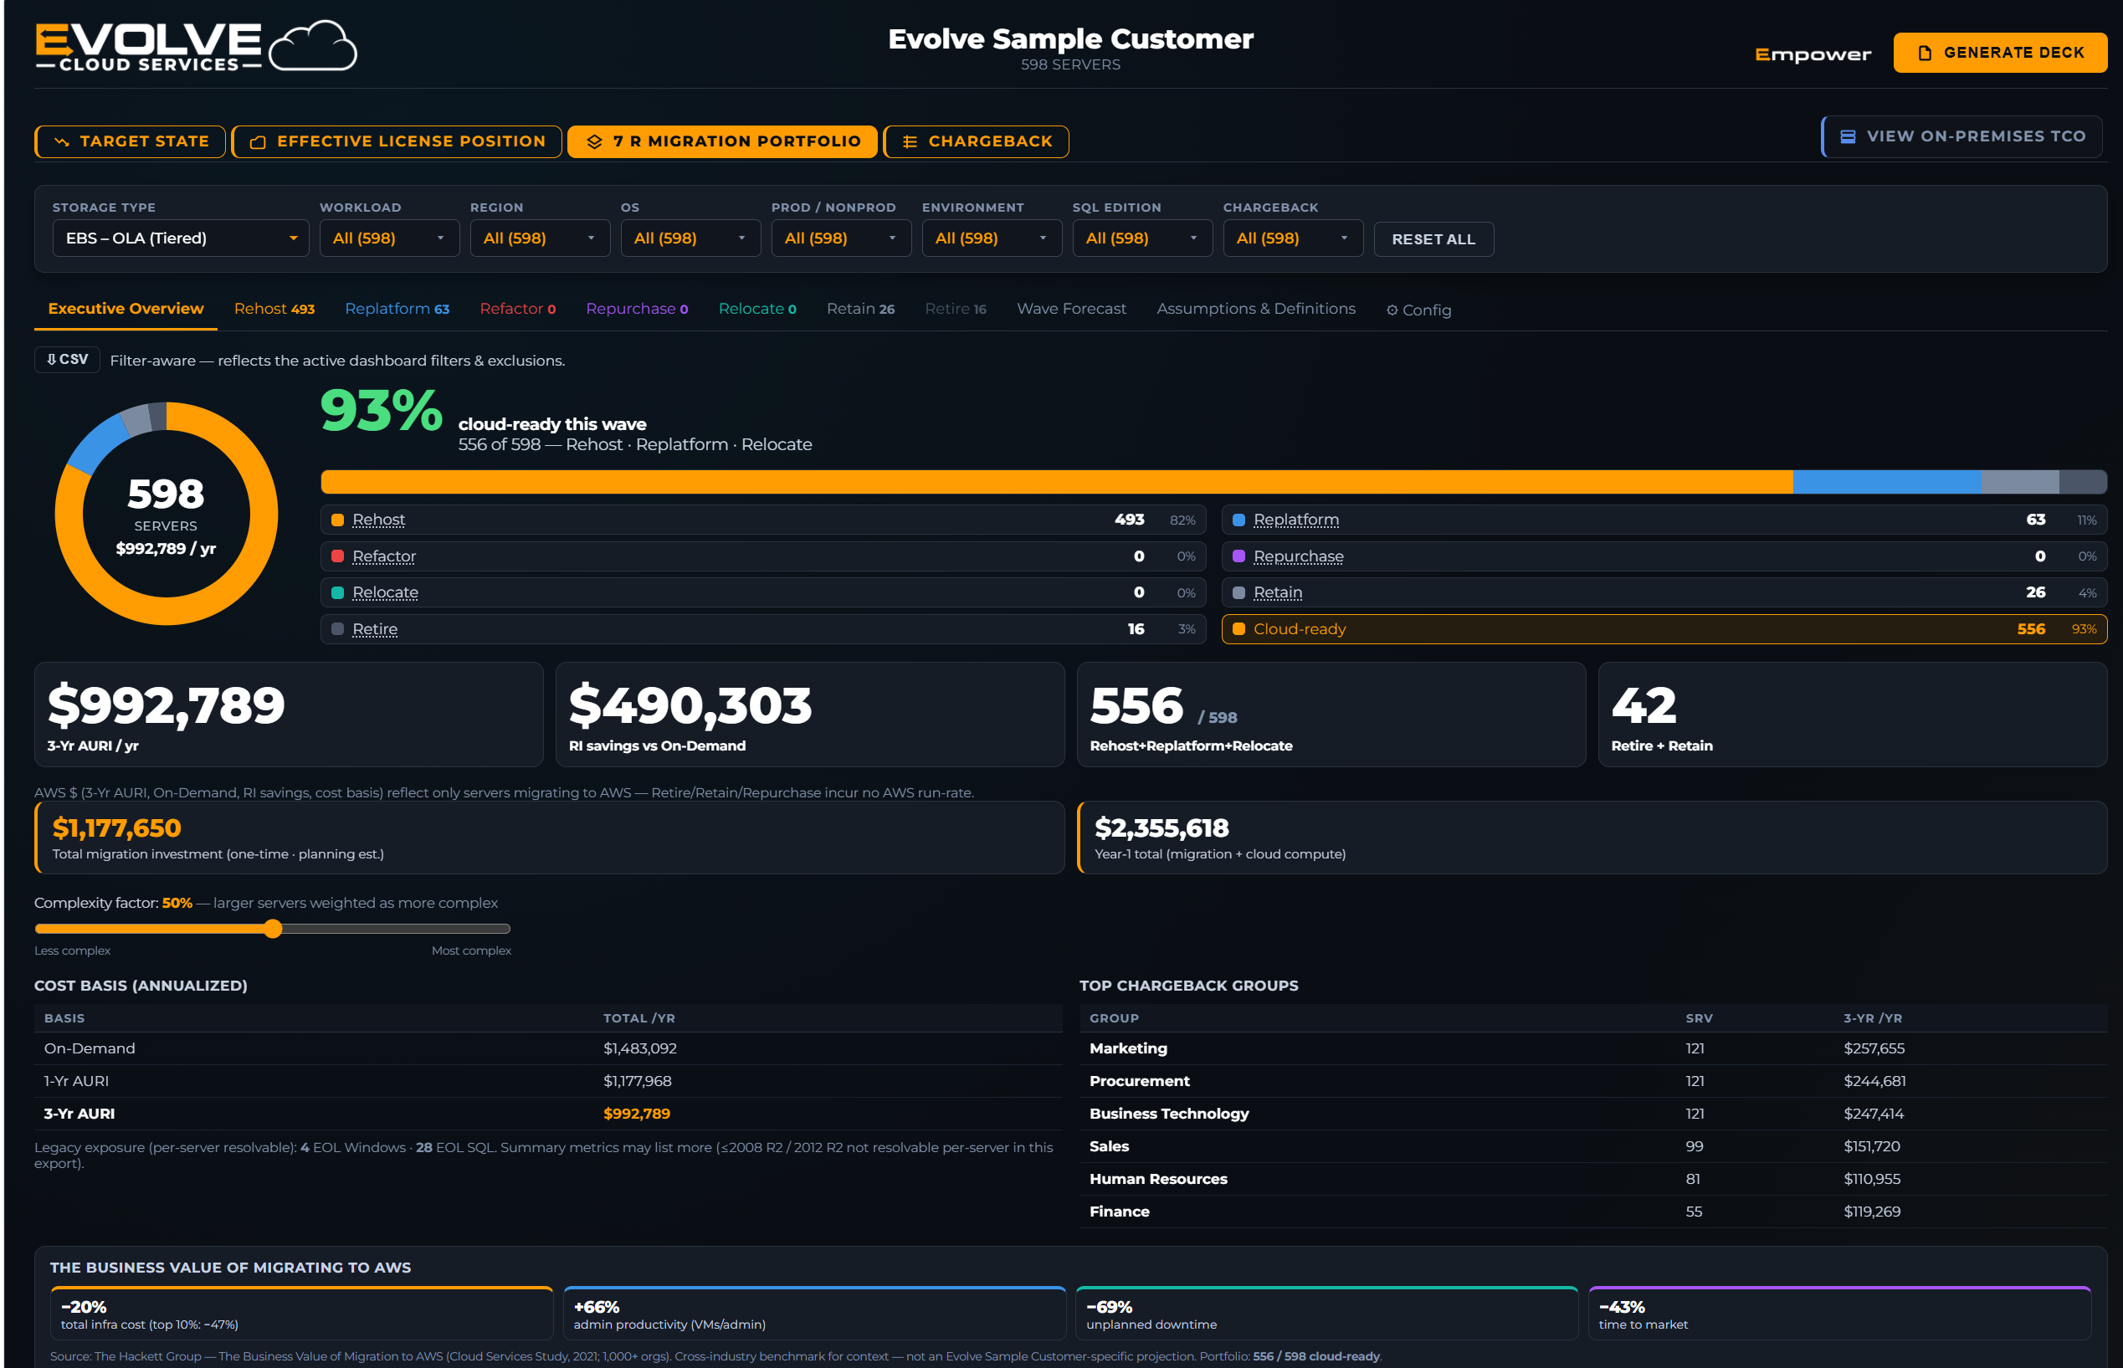Click the document icon in Generate Deck
The width and height of the screenshot is (2123, 1368).
(1924, 54)
